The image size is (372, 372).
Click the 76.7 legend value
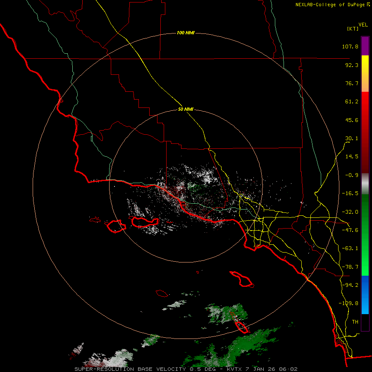(352, 83)
